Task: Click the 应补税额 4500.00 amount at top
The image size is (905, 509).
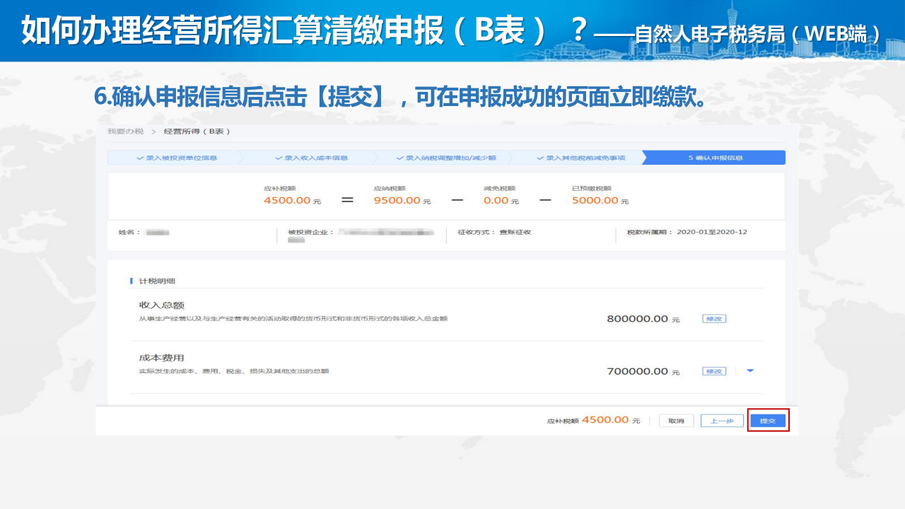Action: (x=287, y=200)
